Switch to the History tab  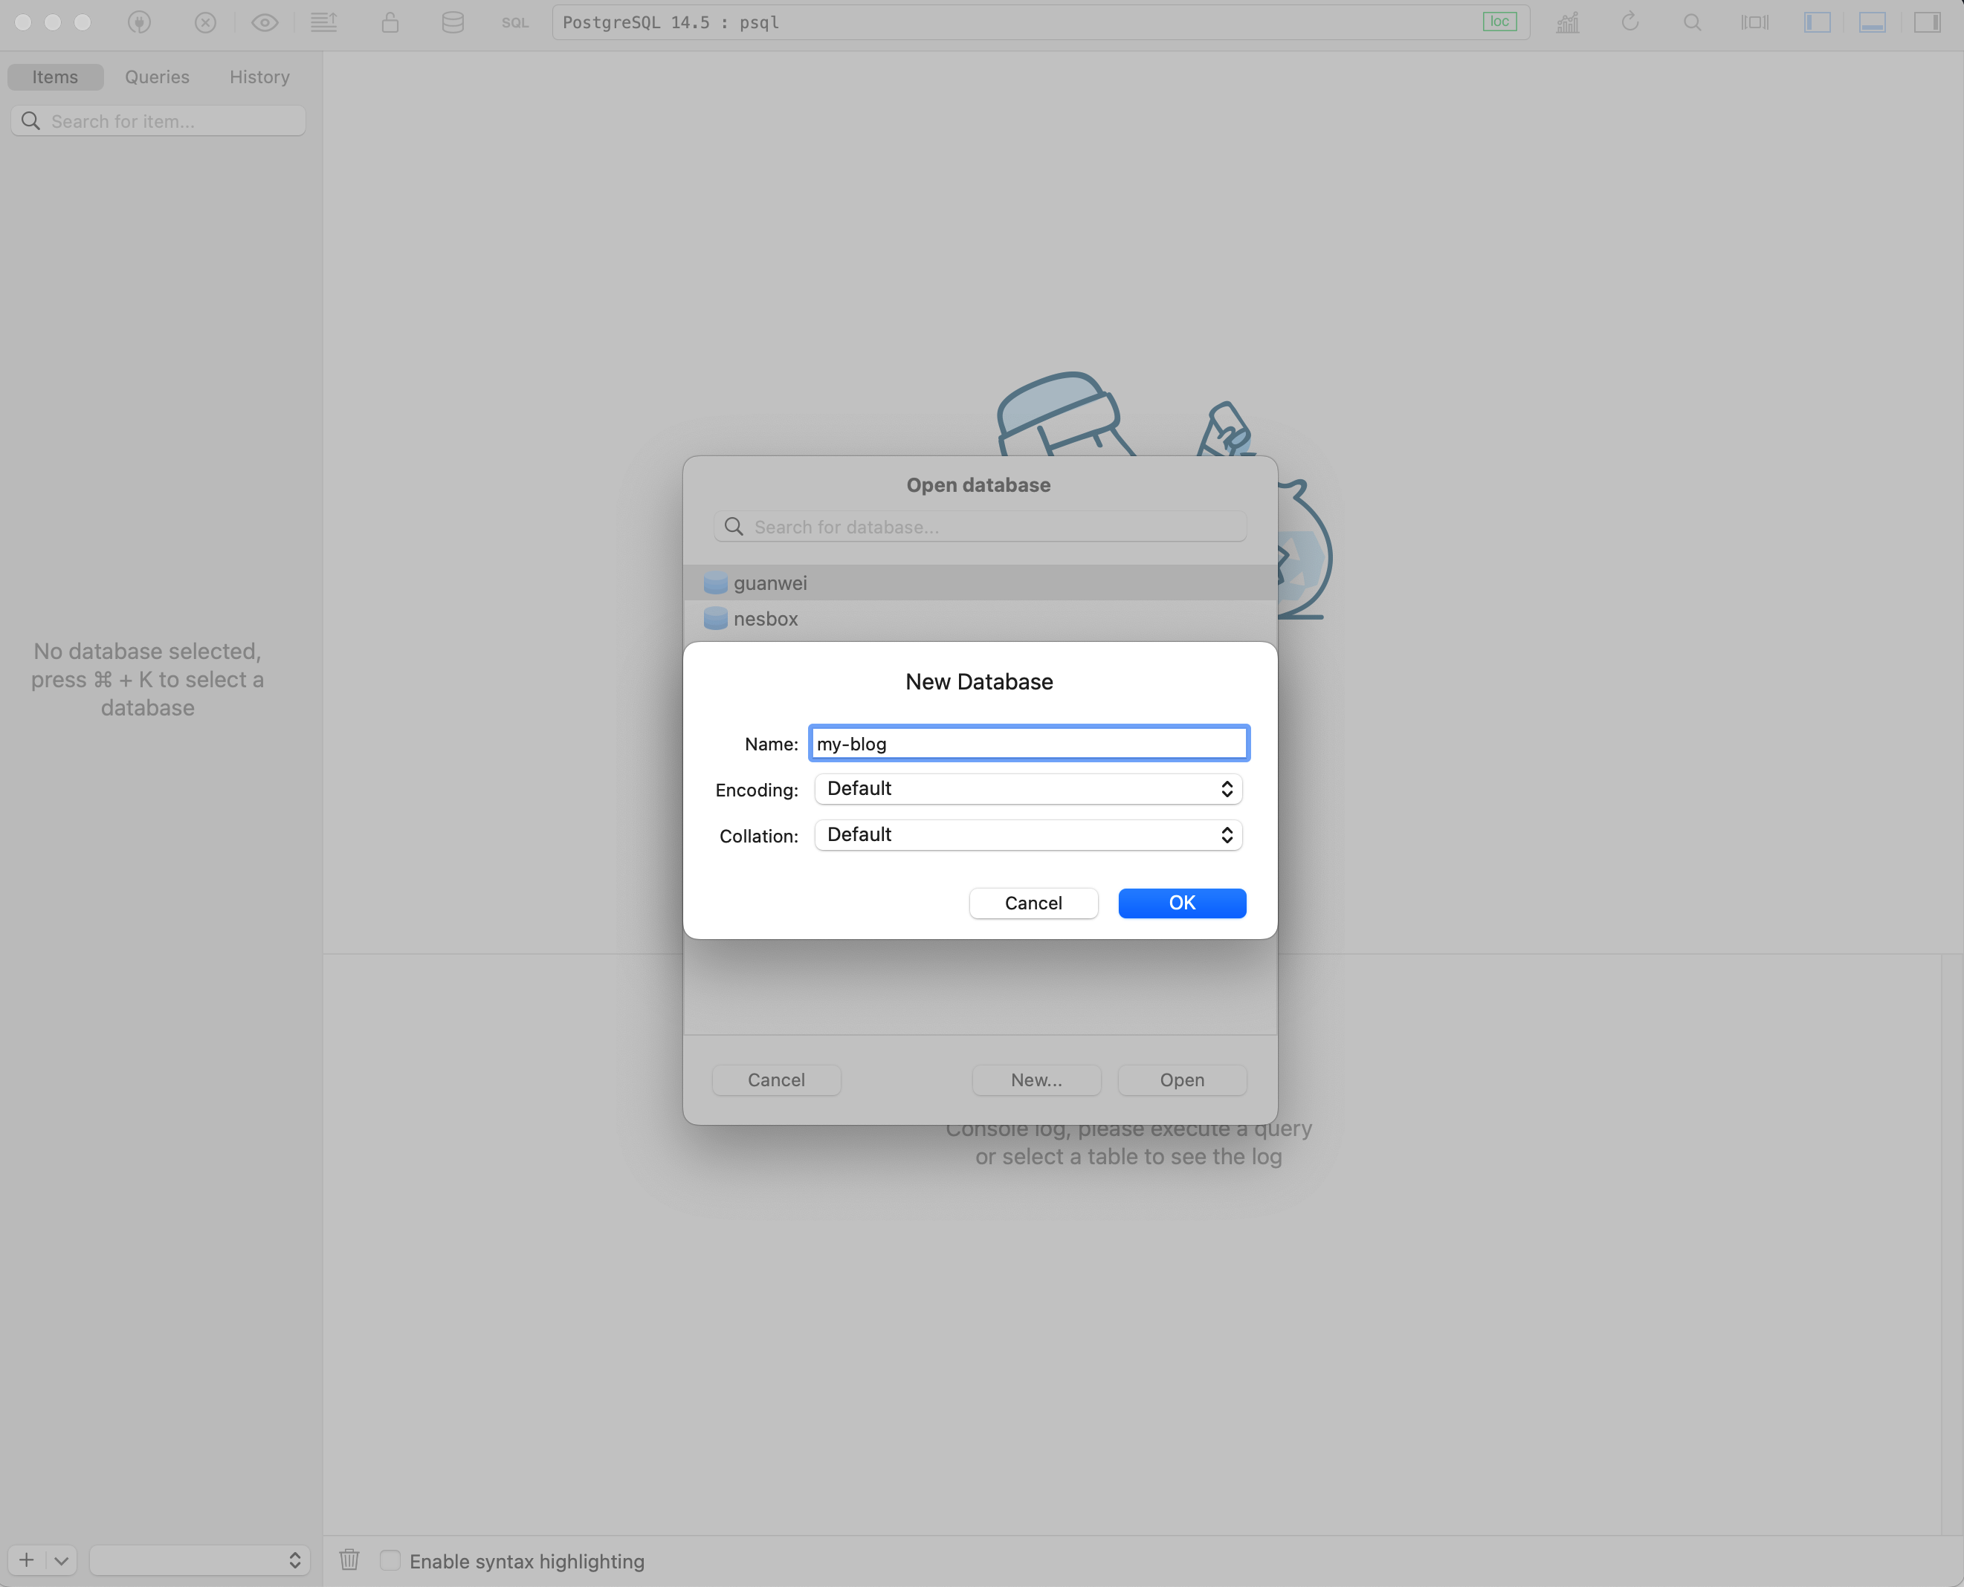(x=259, y=77)
